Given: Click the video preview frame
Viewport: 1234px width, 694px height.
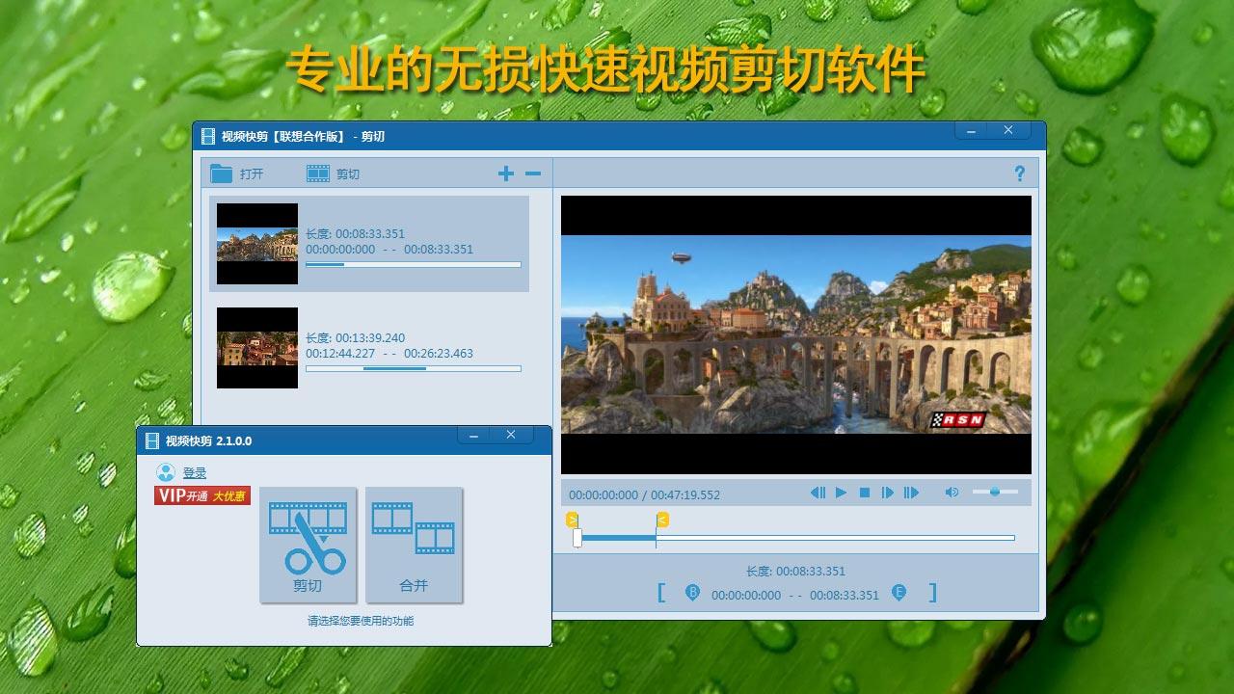Looking at the screenshot, I should tap(796, 334).
